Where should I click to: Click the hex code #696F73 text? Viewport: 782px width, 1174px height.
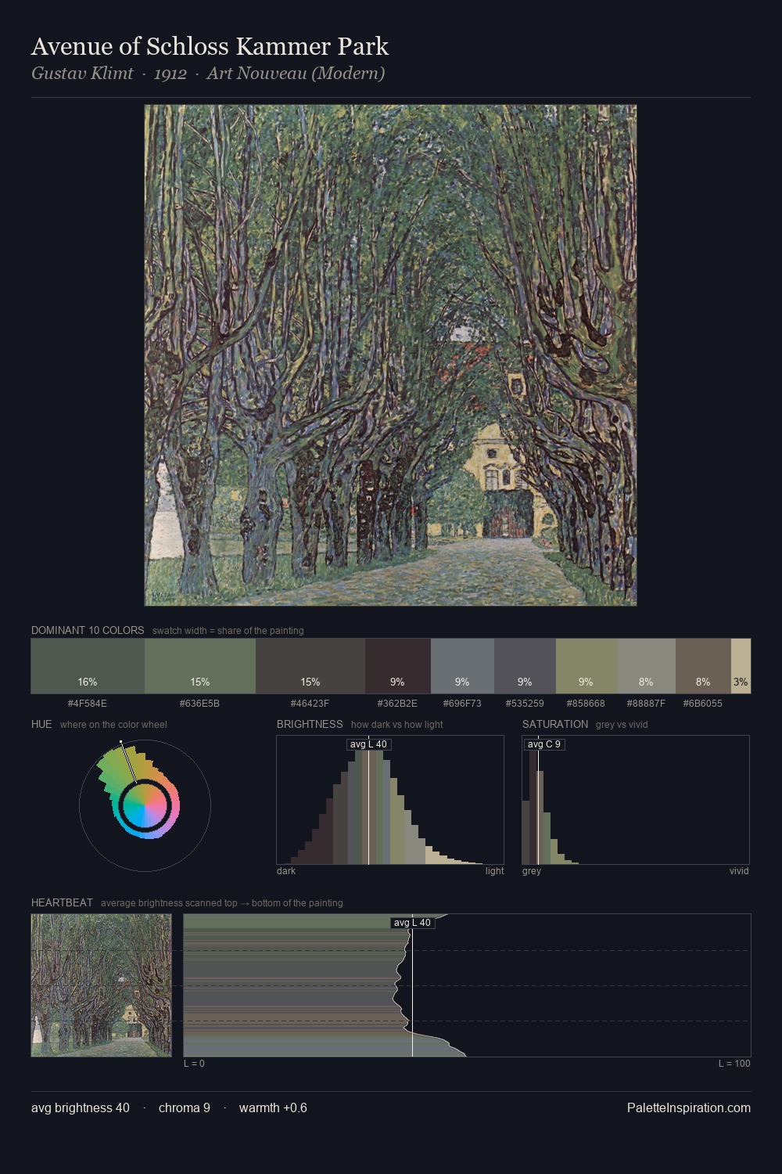point(462,703)
